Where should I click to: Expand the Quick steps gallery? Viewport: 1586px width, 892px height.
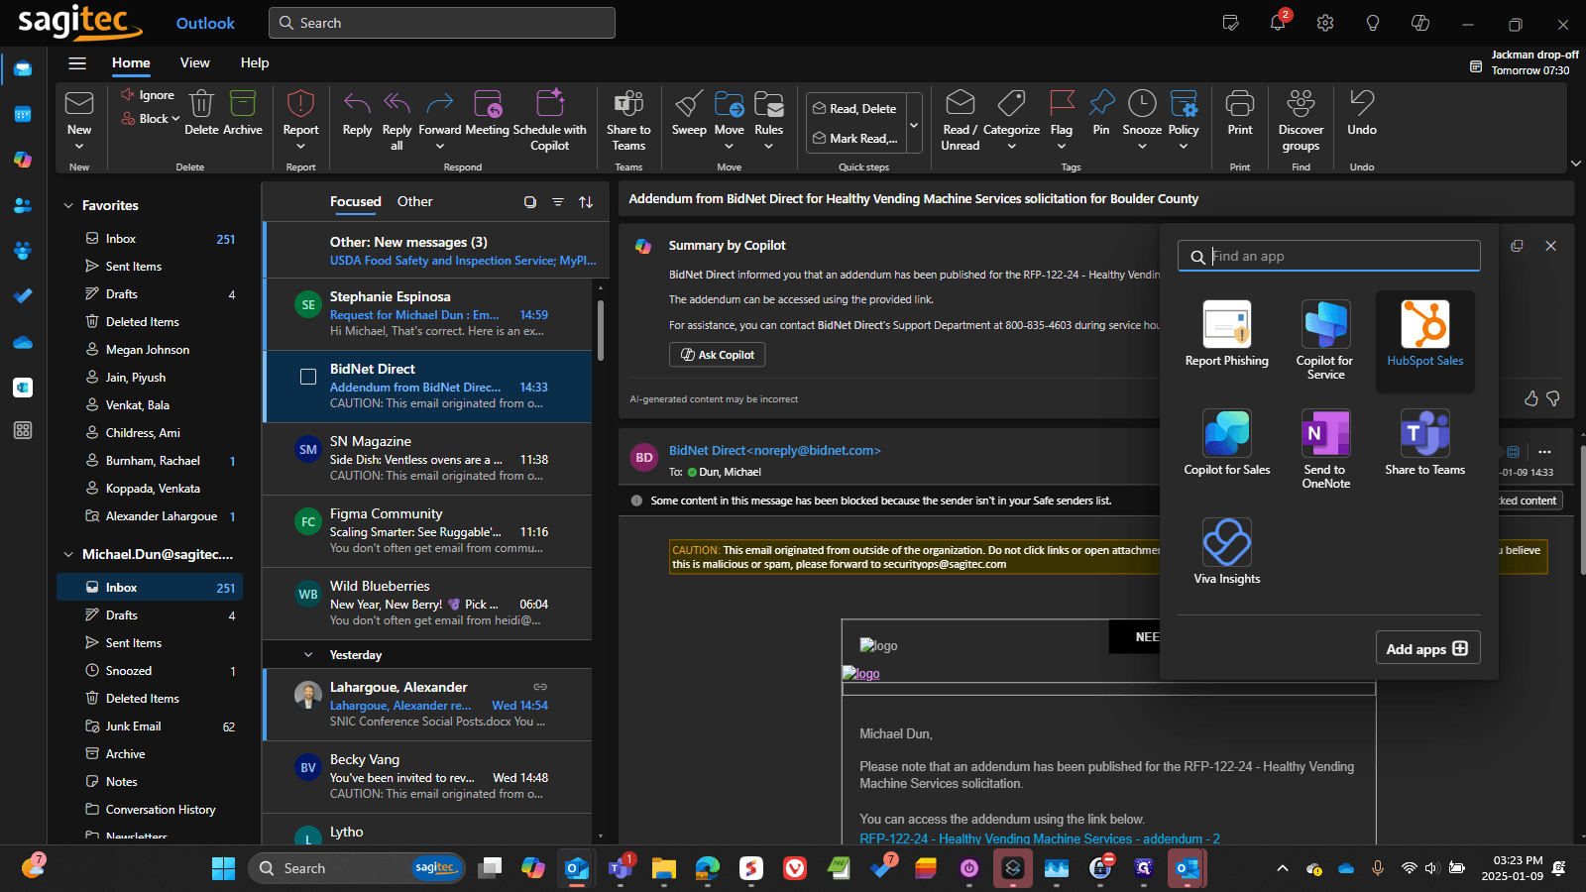914,125
